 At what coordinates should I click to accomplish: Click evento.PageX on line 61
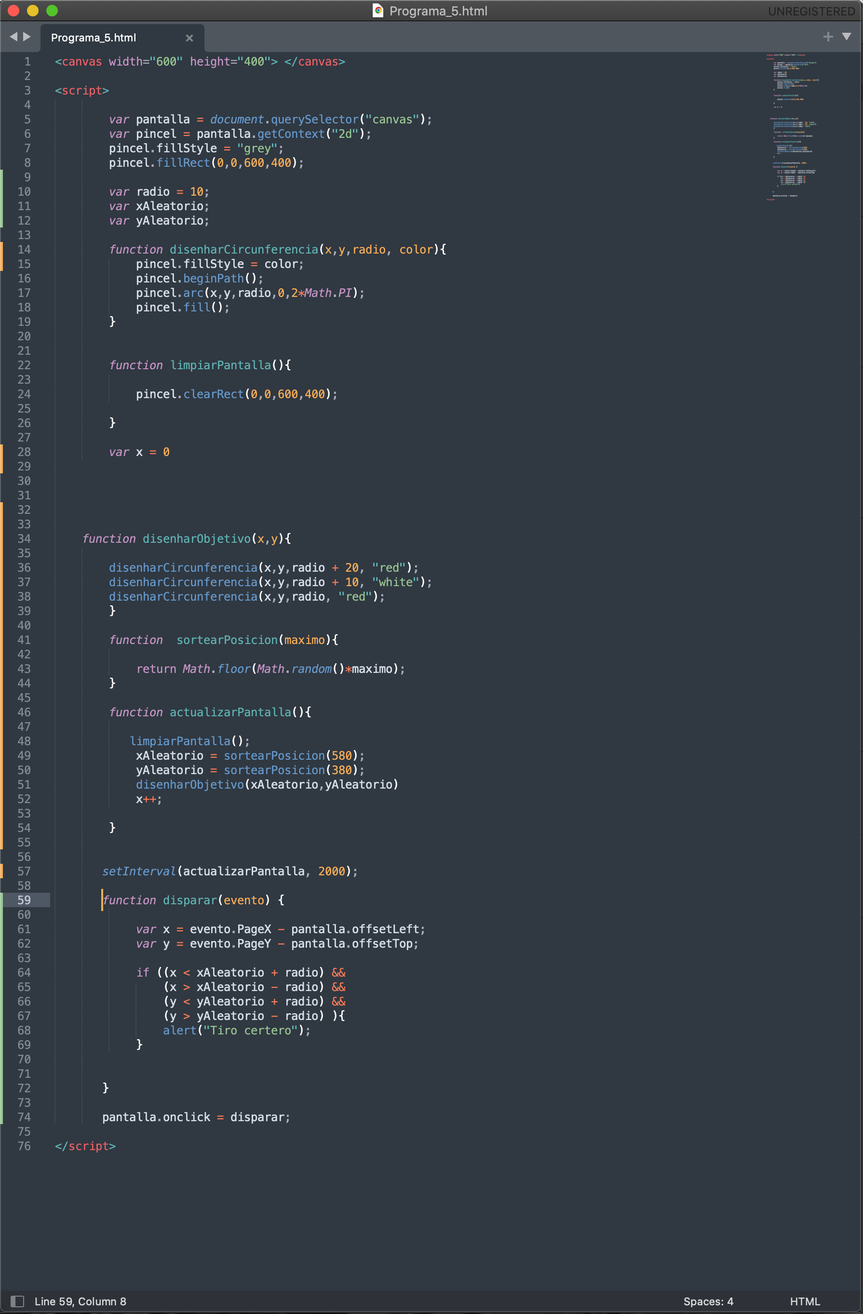(230, 929)
